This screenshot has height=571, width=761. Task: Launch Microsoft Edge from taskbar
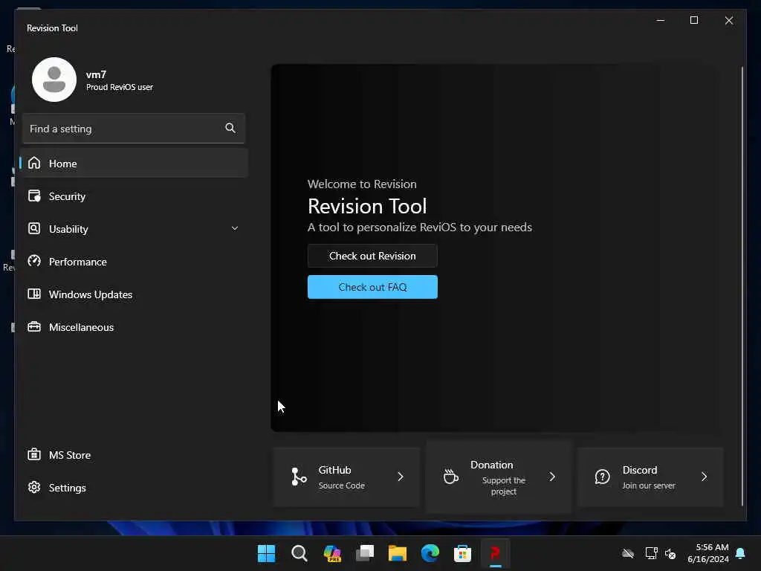click(430, 553)
